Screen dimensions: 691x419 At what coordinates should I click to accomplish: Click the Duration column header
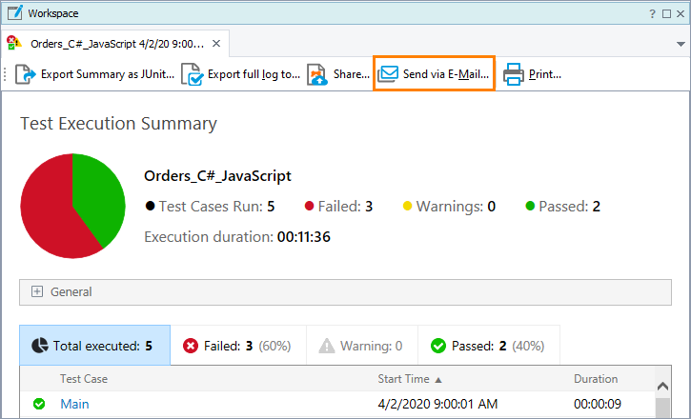point(596,379)
